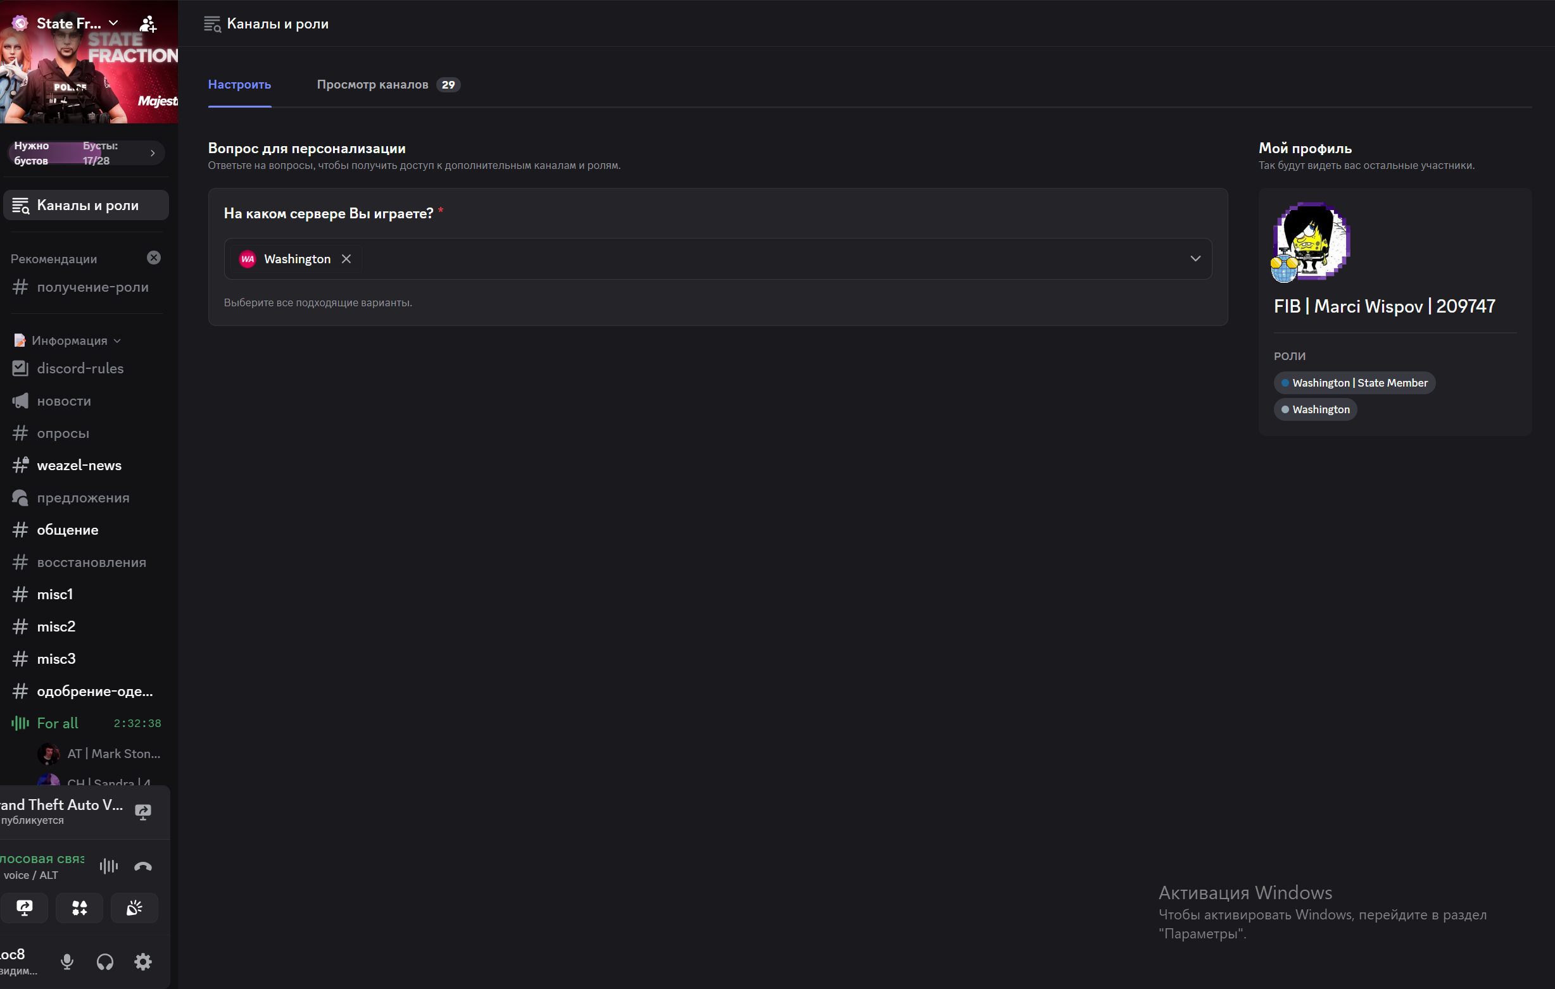Open voice noise suppression icon
The width and height of the screenshot is (1555, 989).
tap(108, 866)
